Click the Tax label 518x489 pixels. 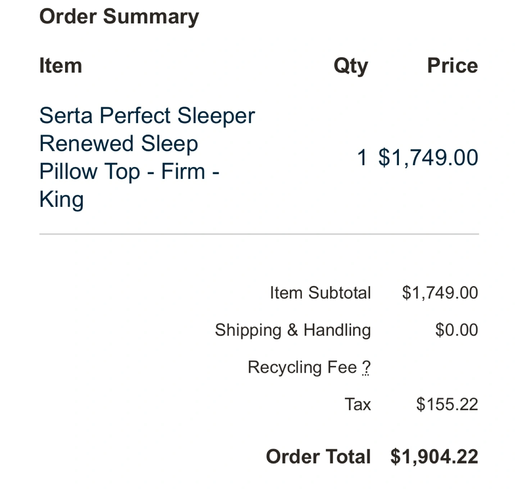click(358, 404)
